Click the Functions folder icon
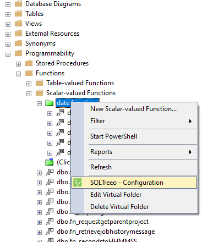Screen dimensions: 213x242 [x=29, y=73]
